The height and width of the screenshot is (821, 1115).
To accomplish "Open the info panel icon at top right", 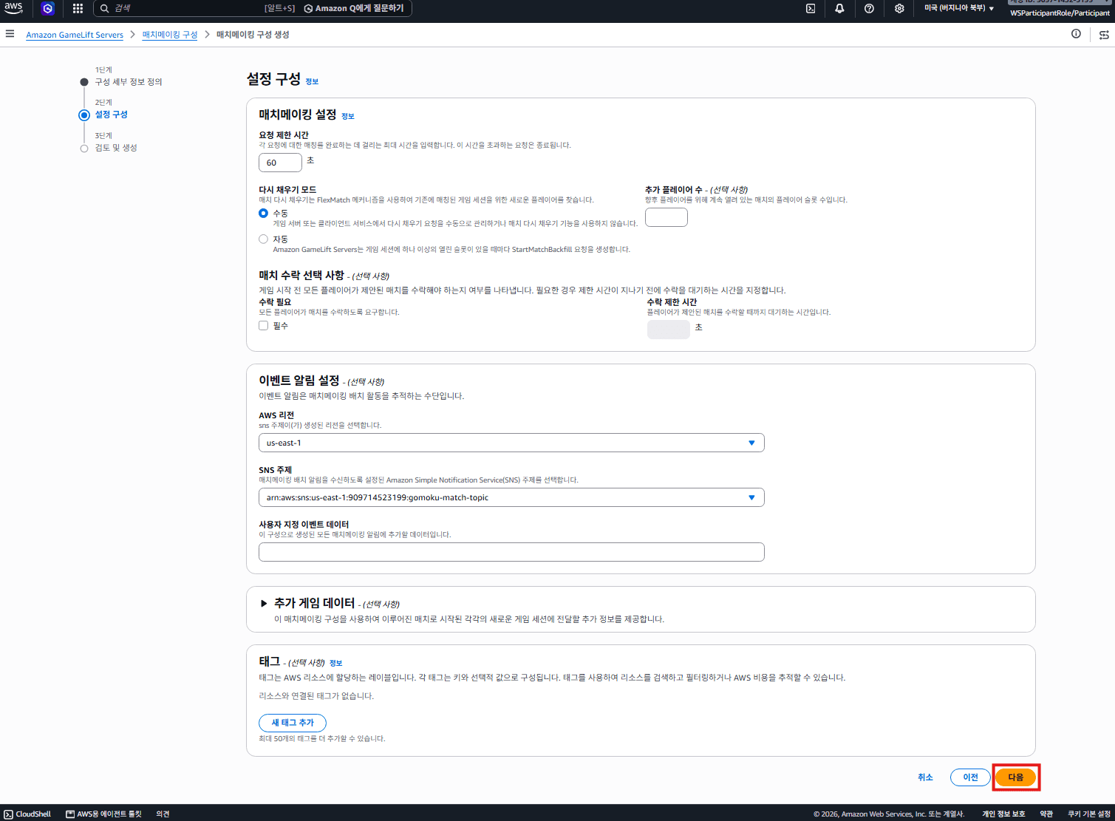I will pos(1076,34).
